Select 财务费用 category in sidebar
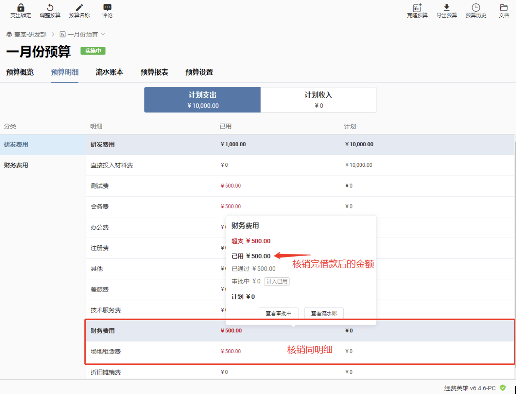The height and width of the screenshot is (394, 516). click(x=43, y=165)
